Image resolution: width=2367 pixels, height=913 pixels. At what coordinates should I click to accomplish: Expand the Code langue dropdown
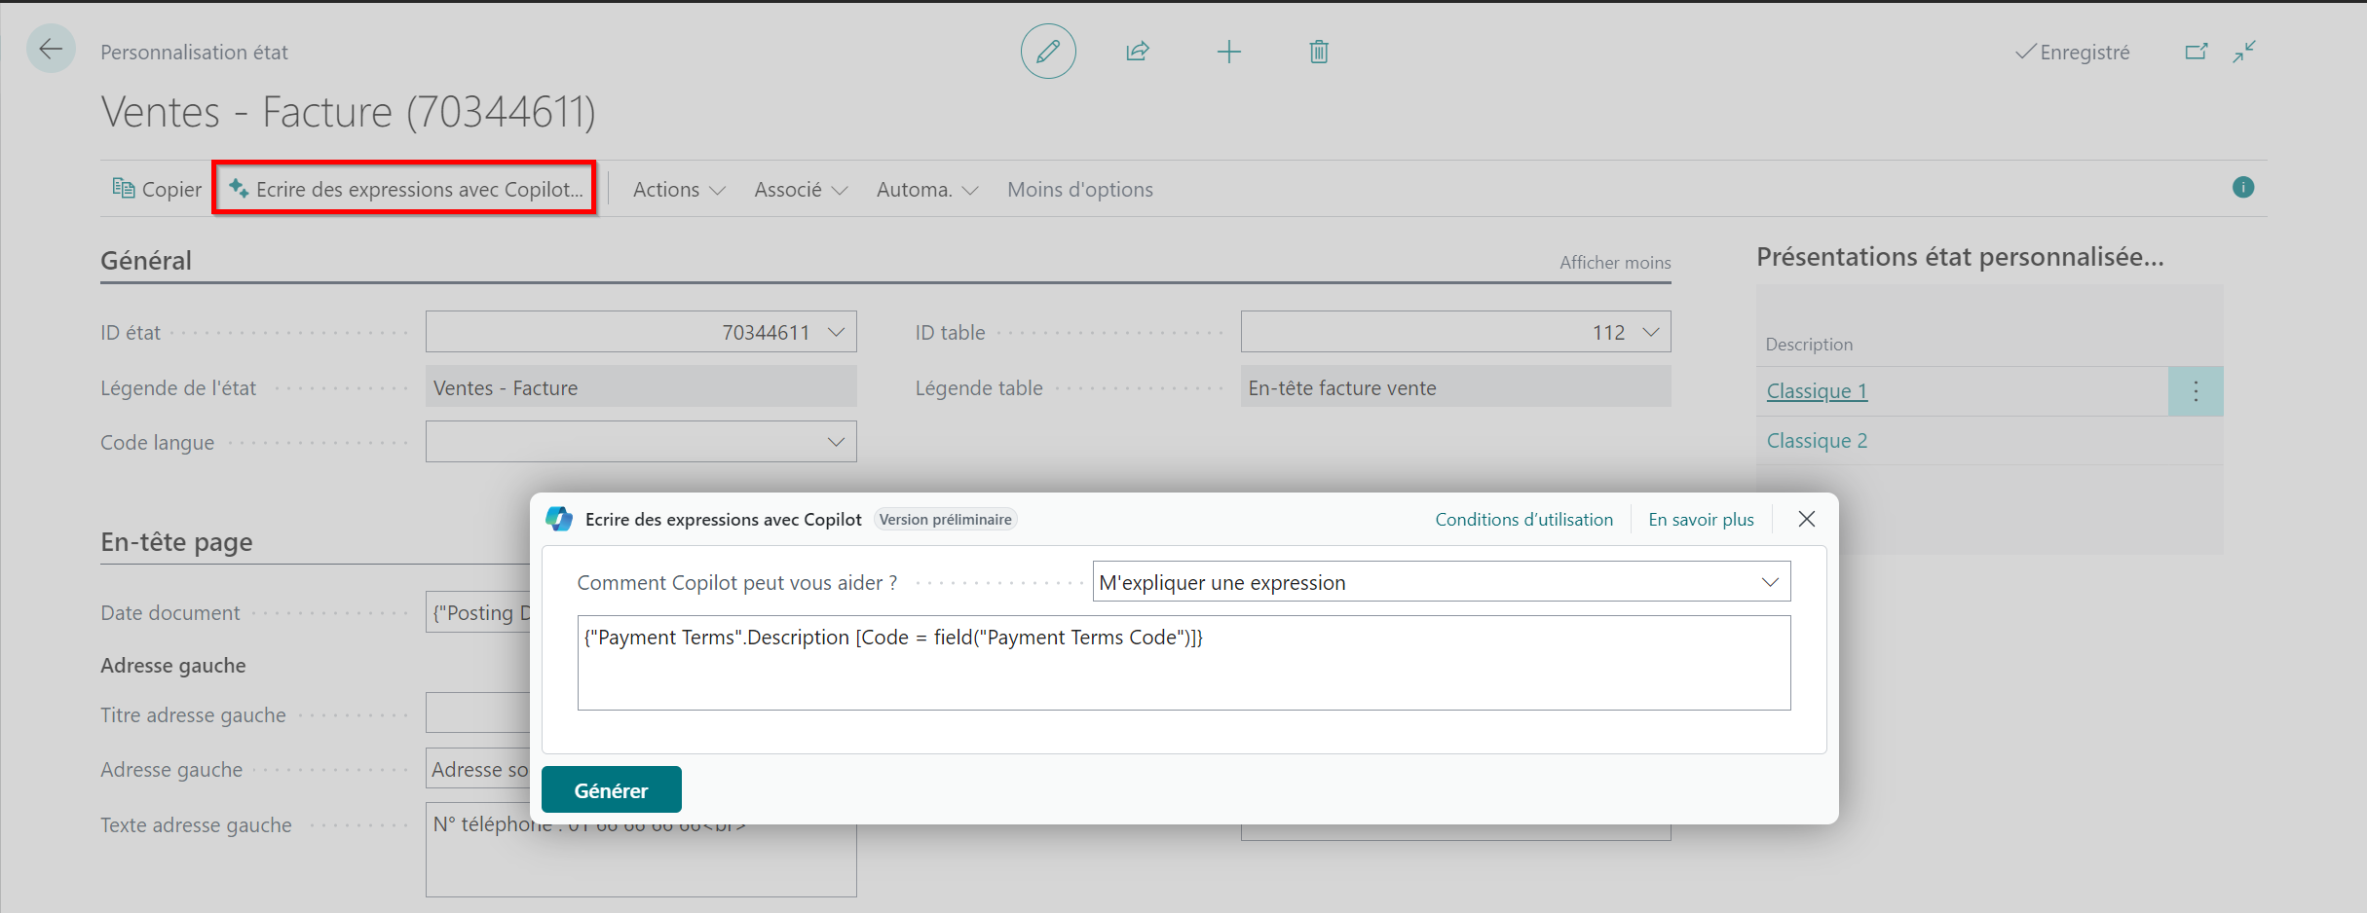tap(836, 442)
